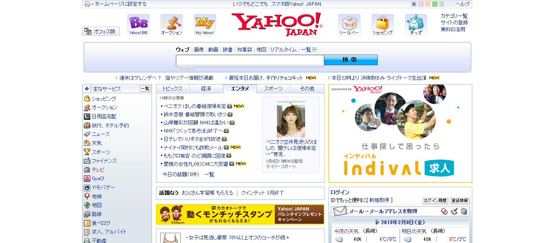Click the 登録情報 button
Screen dimensions: 554x243
tap(460, 201)
